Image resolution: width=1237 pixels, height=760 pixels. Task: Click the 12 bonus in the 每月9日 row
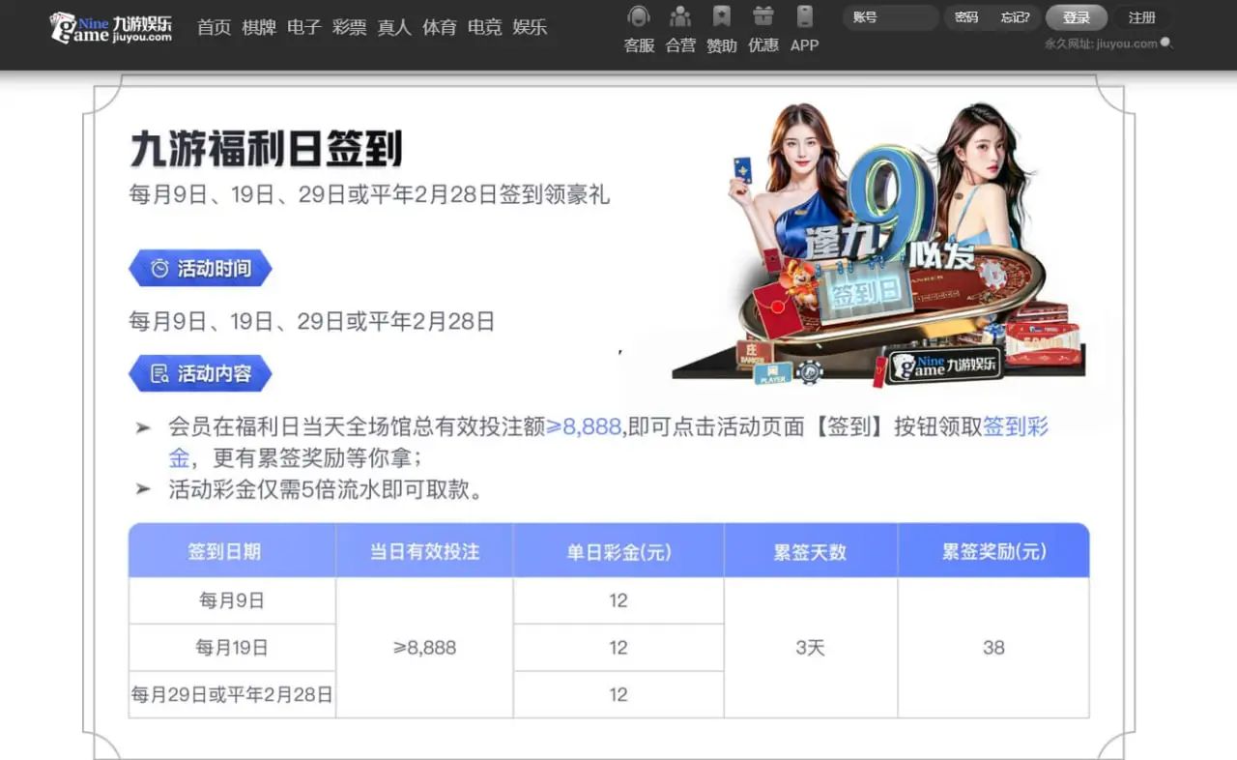618,600
